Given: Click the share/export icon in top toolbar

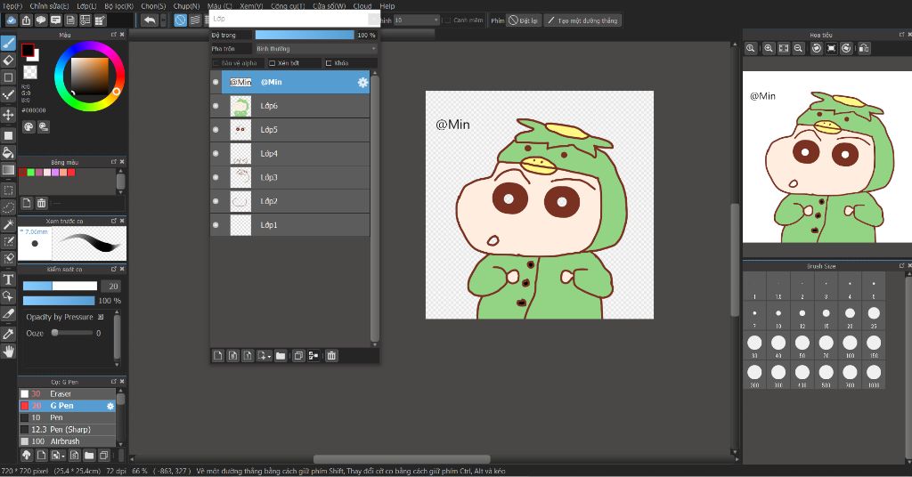Looking at the screenshot, I should (x=26, y=20).
